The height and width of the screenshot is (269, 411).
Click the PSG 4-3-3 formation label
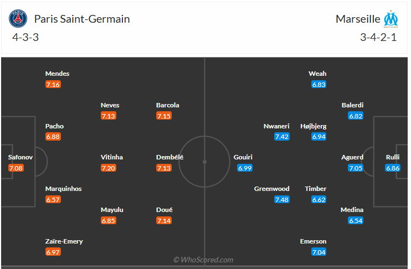[x=25, y=38]
